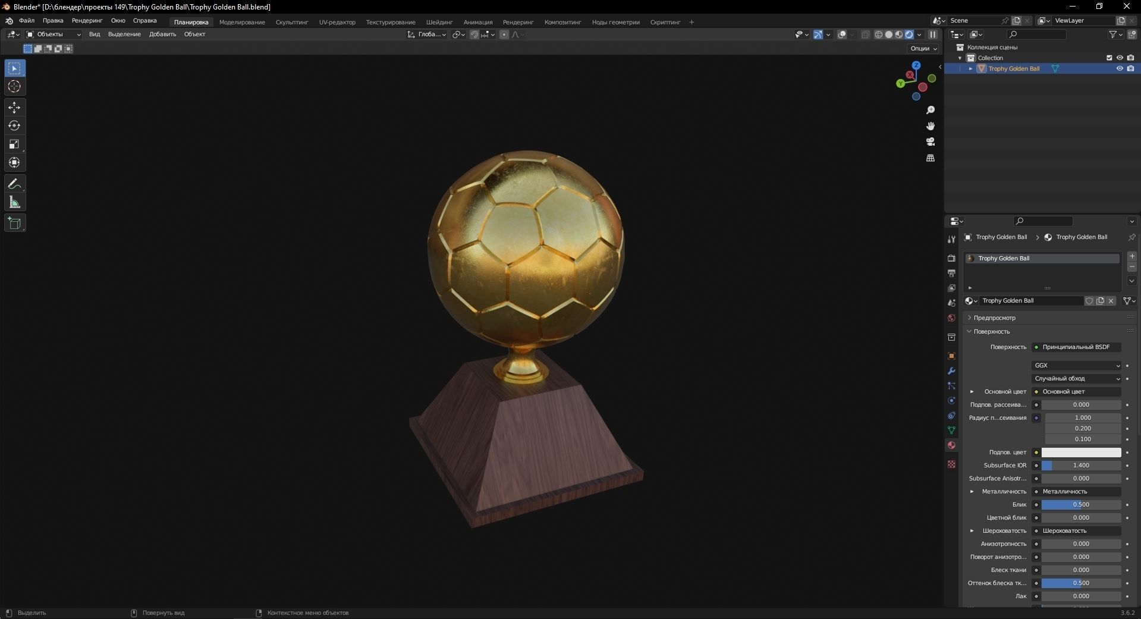Viewport: 1141px width, 619px height.
Task: Open the outliner filter dropdown
Action: click(1115, 34)
